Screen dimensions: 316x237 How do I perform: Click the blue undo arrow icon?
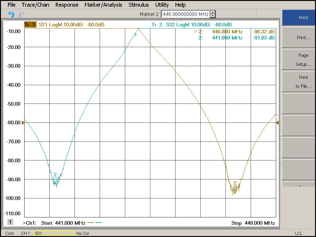click(x=11, y=14)
